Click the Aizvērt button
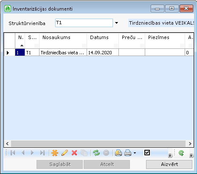The image size is (197, 174). 169,164
